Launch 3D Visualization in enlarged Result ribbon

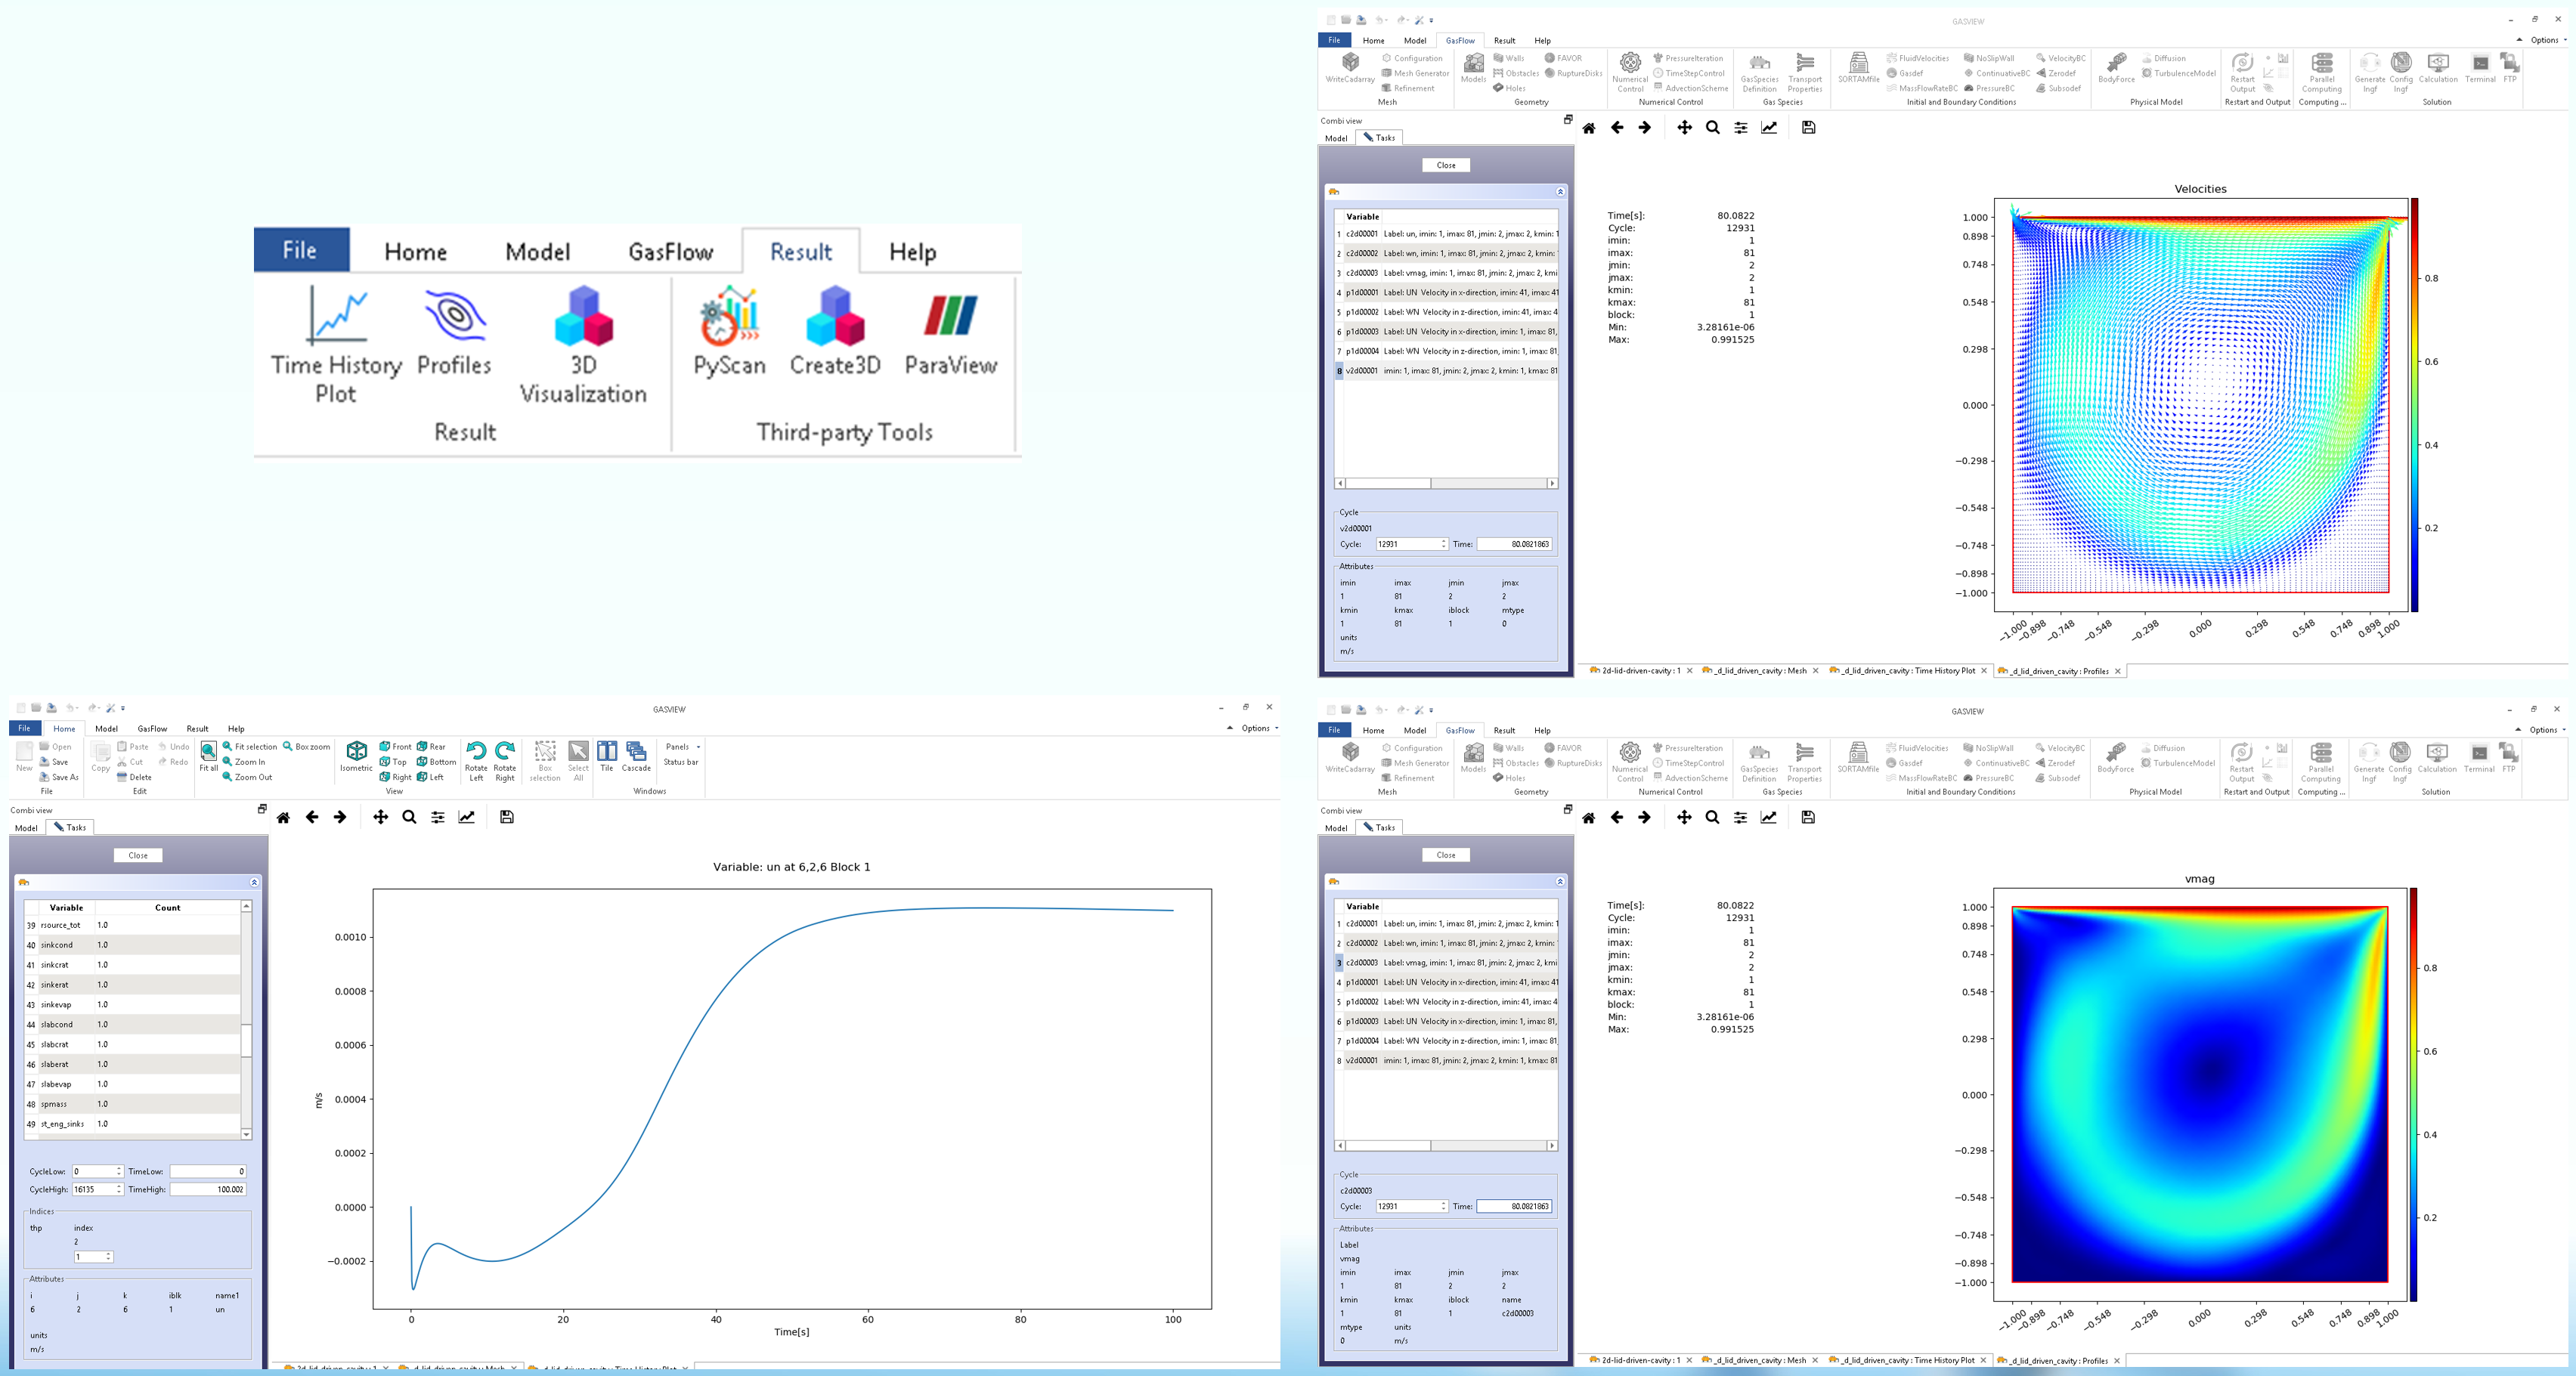click(583, 345)
